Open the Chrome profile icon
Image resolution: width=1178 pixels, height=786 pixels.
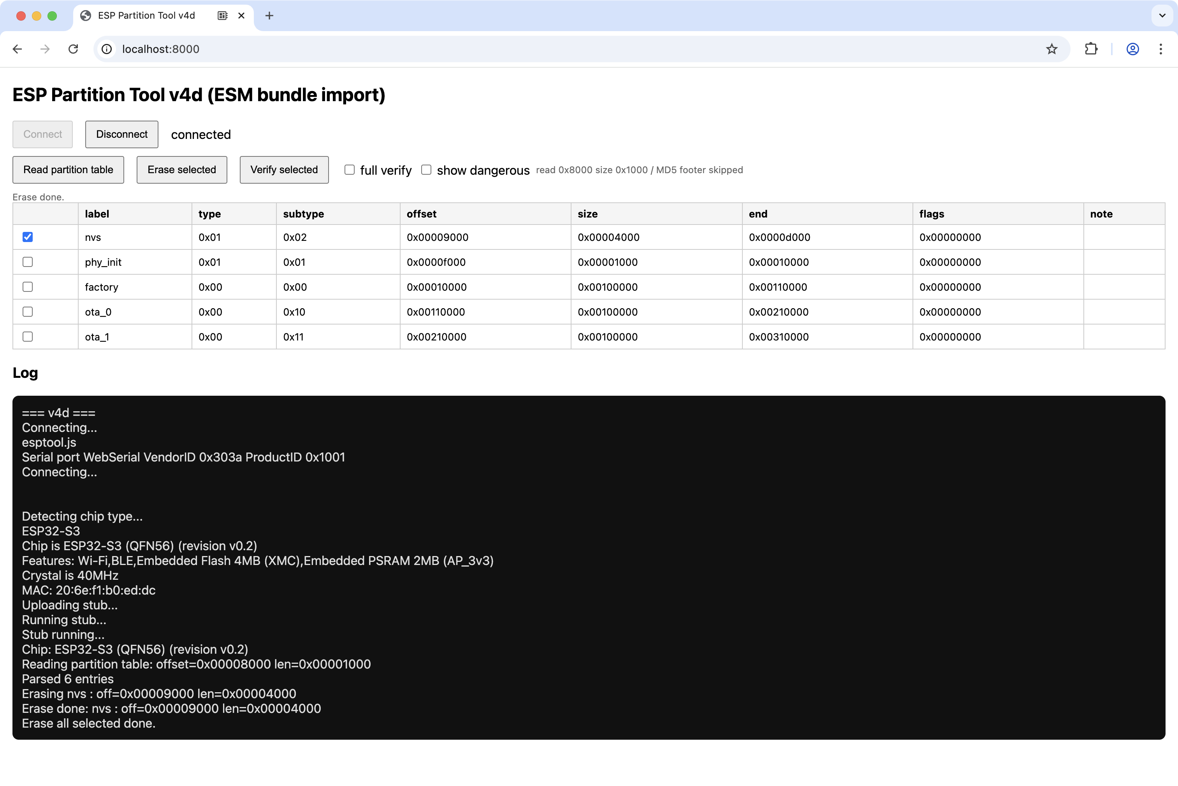point(1132,49)
